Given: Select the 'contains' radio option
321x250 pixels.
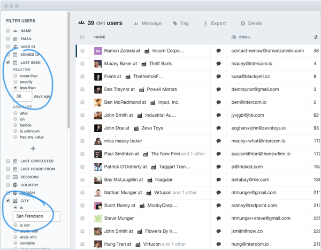Looking at the screenshot, I should pos(16,243).
